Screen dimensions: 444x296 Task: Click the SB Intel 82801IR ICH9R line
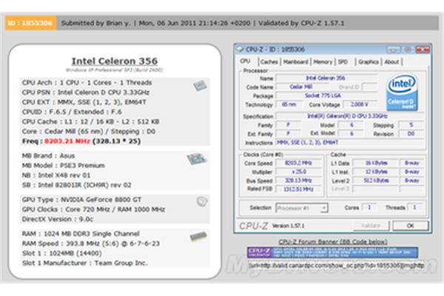click(x=77, y=185)
